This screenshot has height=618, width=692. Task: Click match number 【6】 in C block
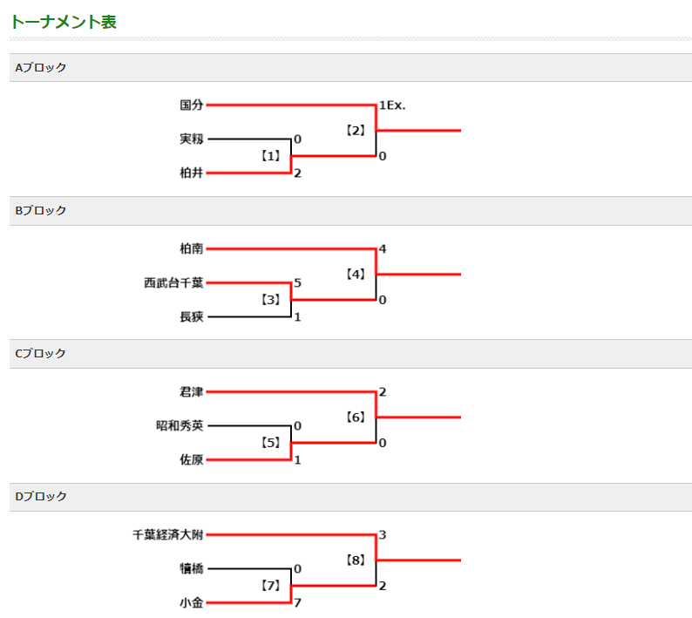coord(356,418)
